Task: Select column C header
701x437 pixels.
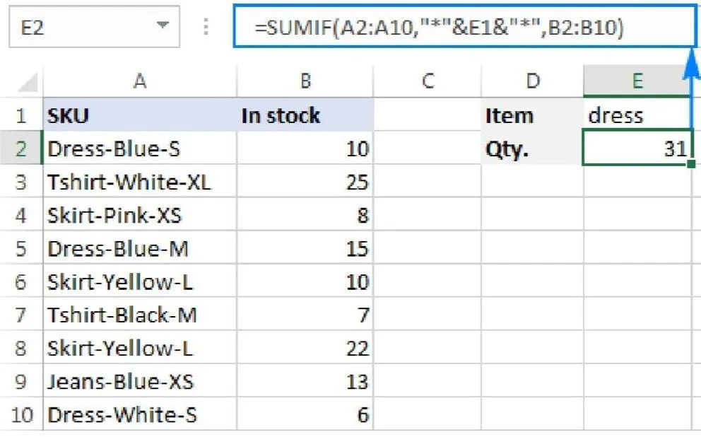Action: click(x=427, y=81)
